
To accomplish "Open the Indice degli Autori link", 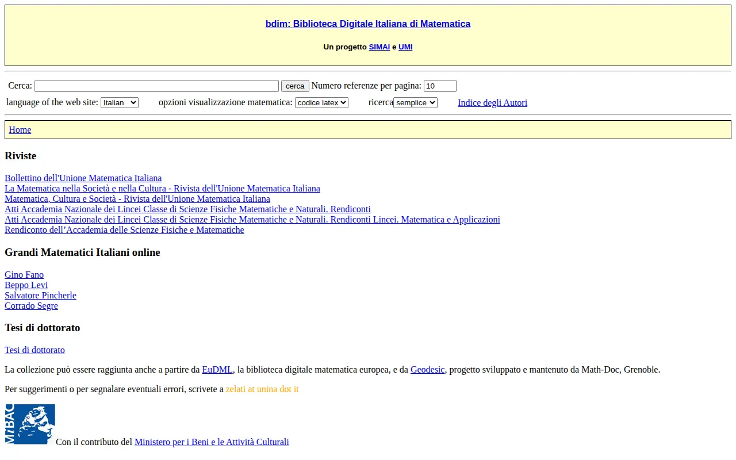I will 492,103.
